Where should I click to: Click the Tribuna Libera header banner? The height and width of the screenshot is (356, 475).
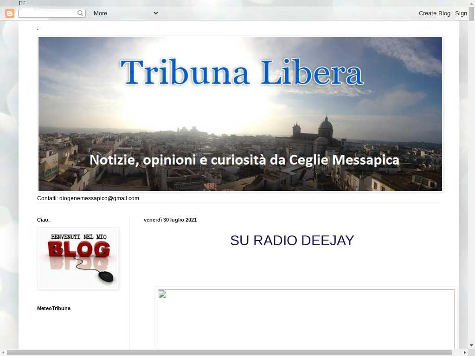pos(240,114)
